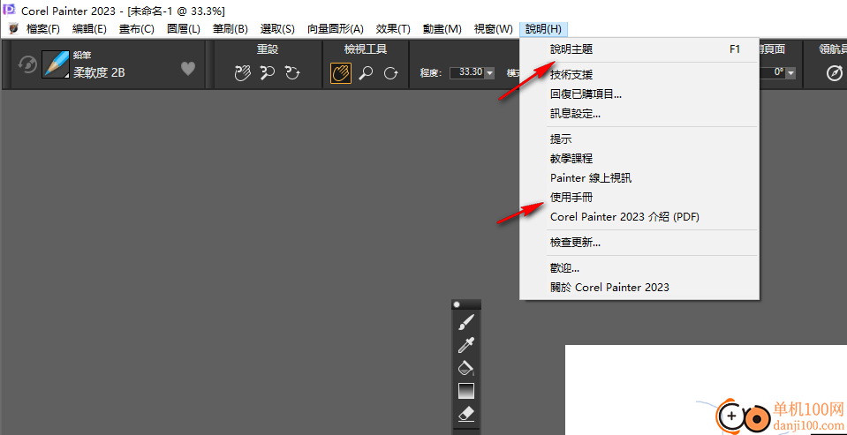Select the Dropper tool in toolbox
This screenshot has height=435, width=847.
point(465,345)
